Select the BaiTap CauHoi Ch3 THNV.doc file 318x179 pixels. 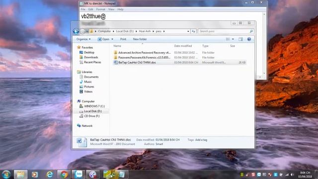click(137, 63)
